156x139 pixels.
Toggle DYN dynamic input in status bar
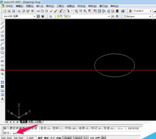point(92,138)
